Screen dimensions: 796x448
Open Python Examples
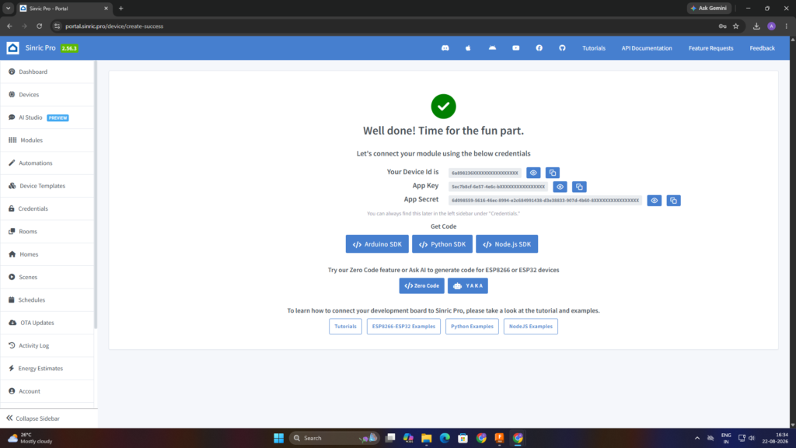tap(472, 327)
